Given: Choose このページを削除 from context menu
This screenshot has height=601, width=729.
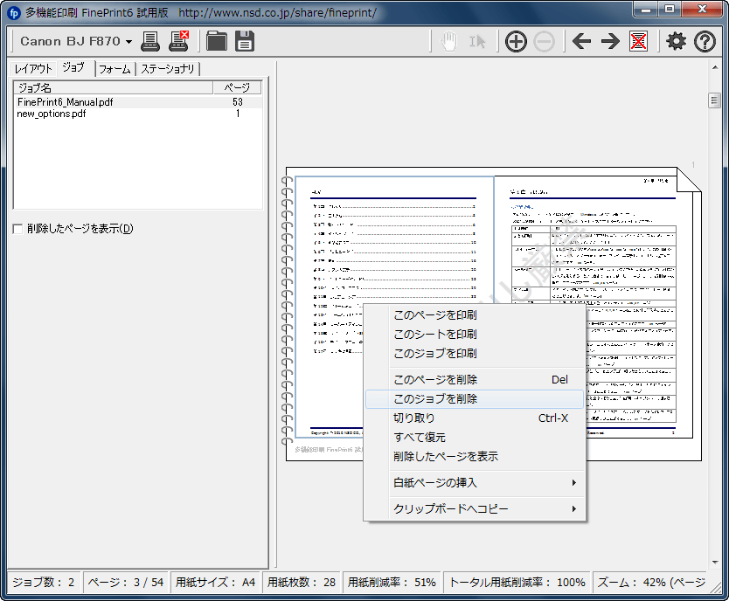Looking at the screenshot, I should click(x=475, y=380).
